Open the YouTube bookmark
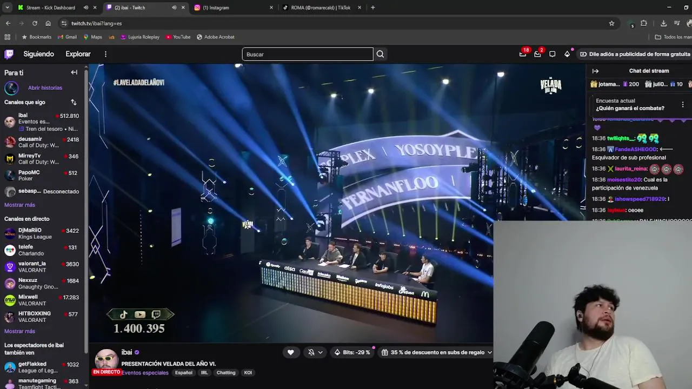Screen dimensions: 692x389 [178, 37]
